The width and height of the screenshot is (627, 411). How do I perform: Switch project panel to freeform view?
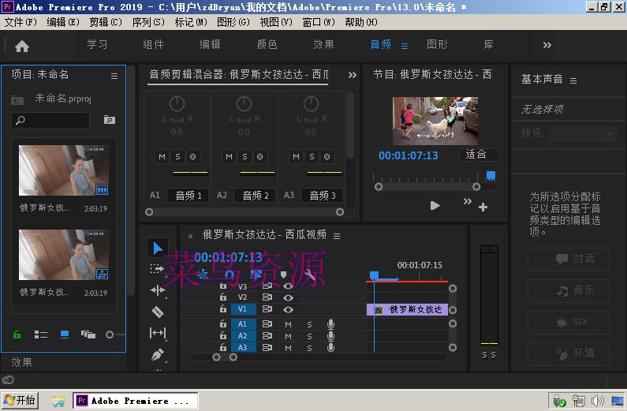[x=88, y=334]
